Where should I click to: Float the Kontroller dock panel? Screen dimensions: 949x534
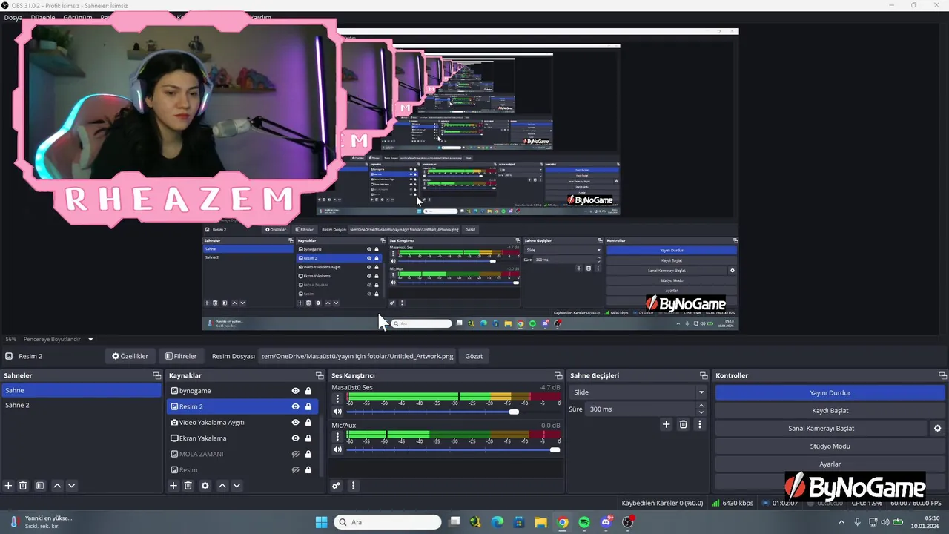coord(942,375)
